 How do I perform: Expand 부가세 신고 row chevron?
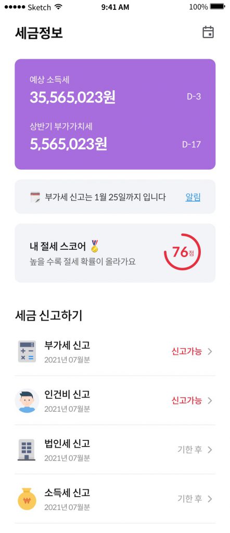(x=210, y=351)
